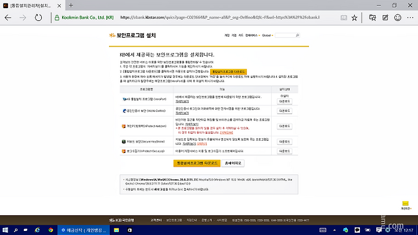Show hidden system tray icons
Image resolution: width=418 pixels, height=235 pixels.
[334, 230]
